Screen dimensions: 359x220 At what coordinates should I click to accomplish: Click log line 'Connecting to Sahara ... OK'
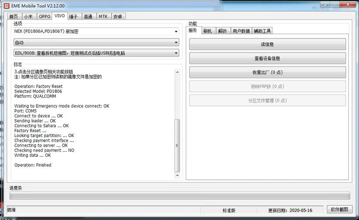click(x=42, y=125)
